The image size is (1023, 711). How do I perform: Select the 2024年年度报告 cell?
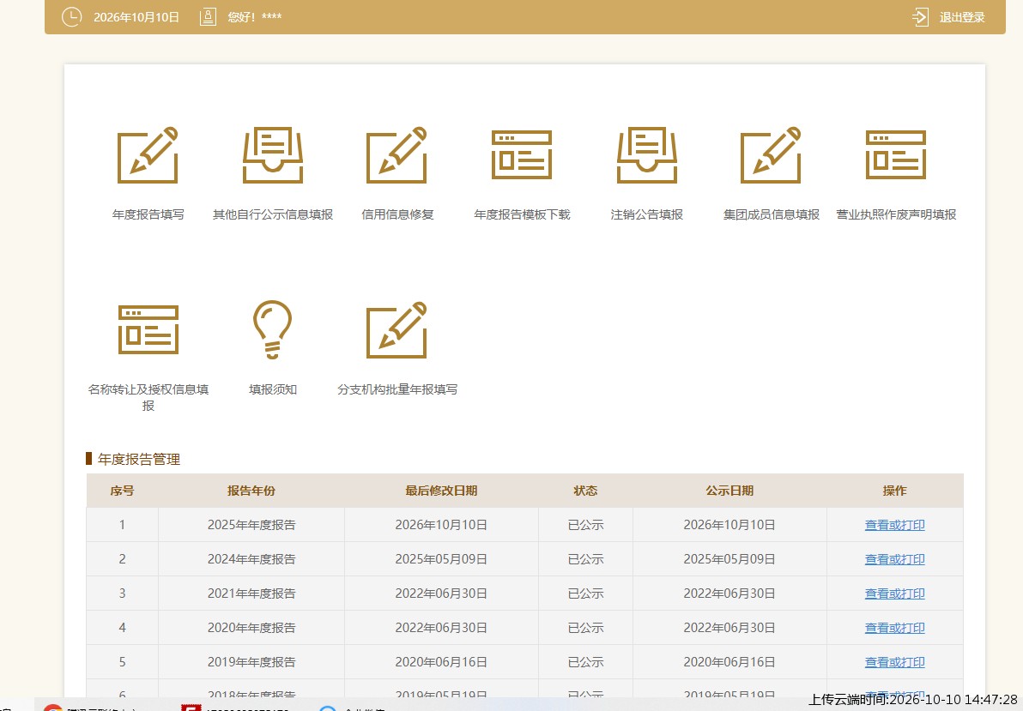pos(251,559)
